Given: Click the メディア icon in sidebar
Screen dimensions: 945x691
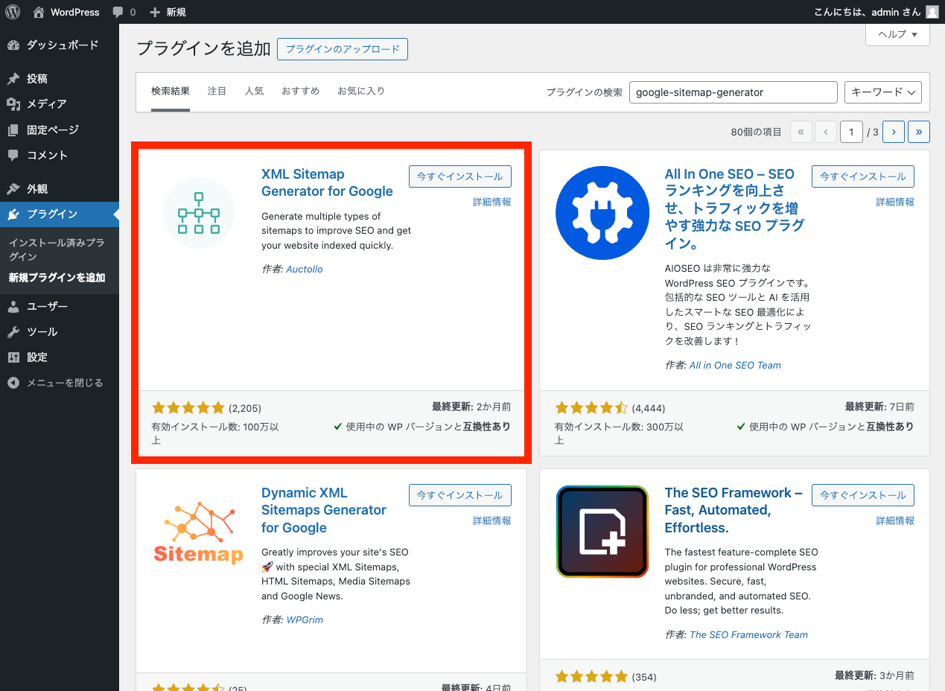Looking at the screenshot, I should pos(13,104).
